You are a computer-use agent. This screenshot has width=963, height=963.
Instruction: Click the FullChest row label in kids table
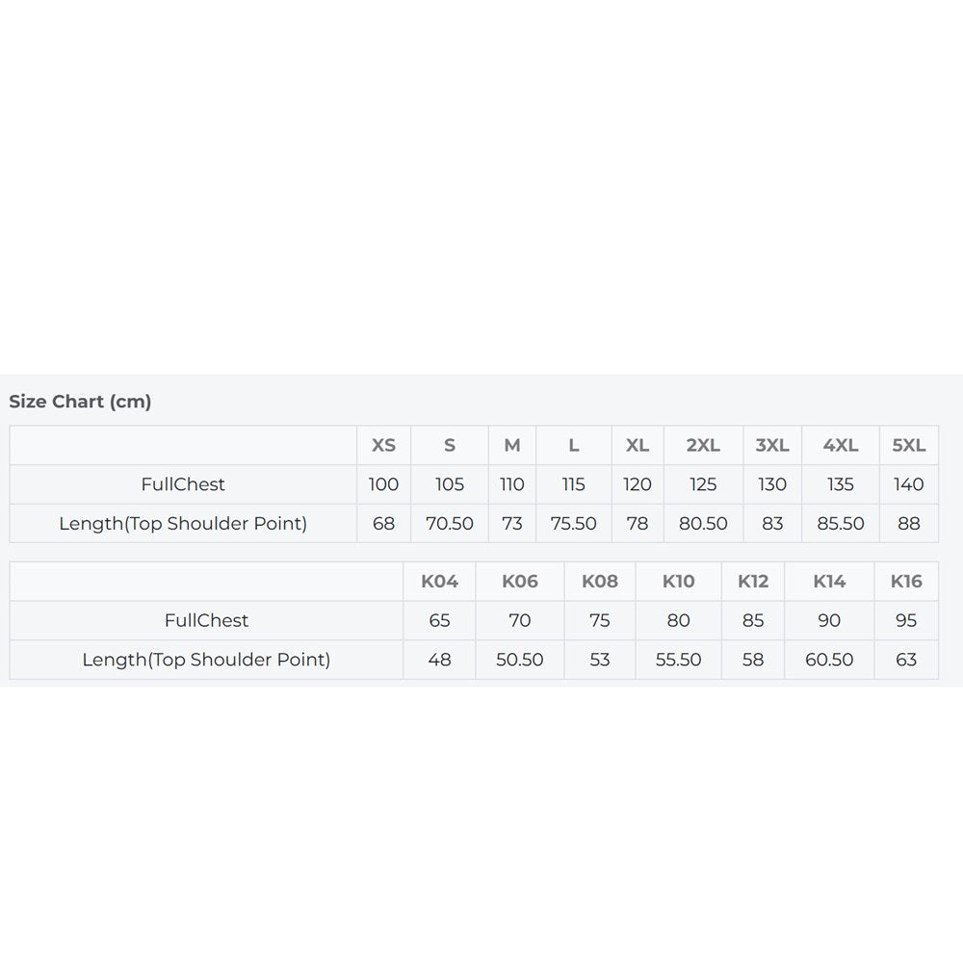coord(206,620)
